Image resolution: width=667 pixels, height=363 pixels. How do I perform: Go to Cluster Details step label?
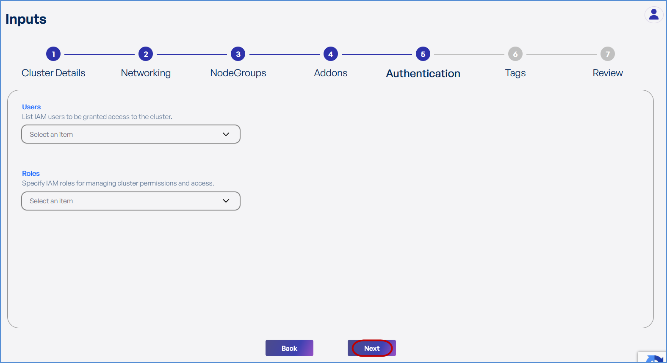(53, 73)
